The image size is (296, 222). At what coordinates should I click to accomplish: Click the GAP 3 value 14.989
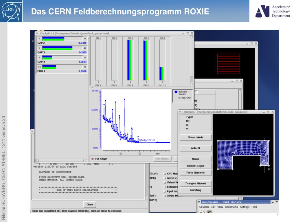click(82, 52)
